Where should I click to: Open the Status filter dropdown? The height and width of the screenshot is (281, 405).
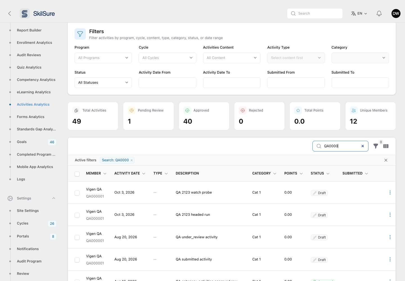pos(103,83)
